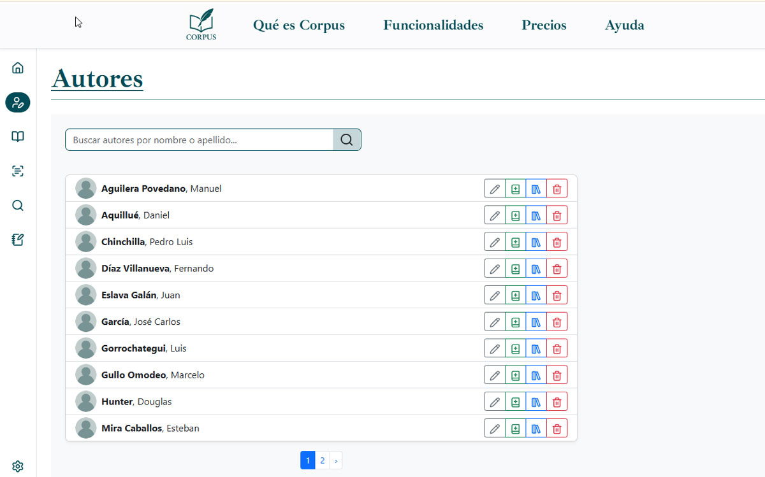
Task: Click the search magnifier button beside search box
Action: pyautogui.click(x=347, y=140)
